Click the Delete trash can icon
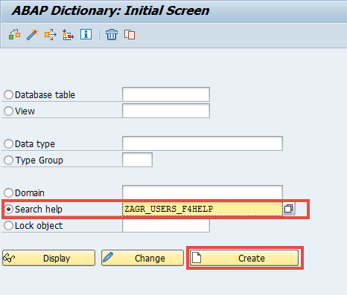This screenshot has width=347, height=295. (112, 34)
